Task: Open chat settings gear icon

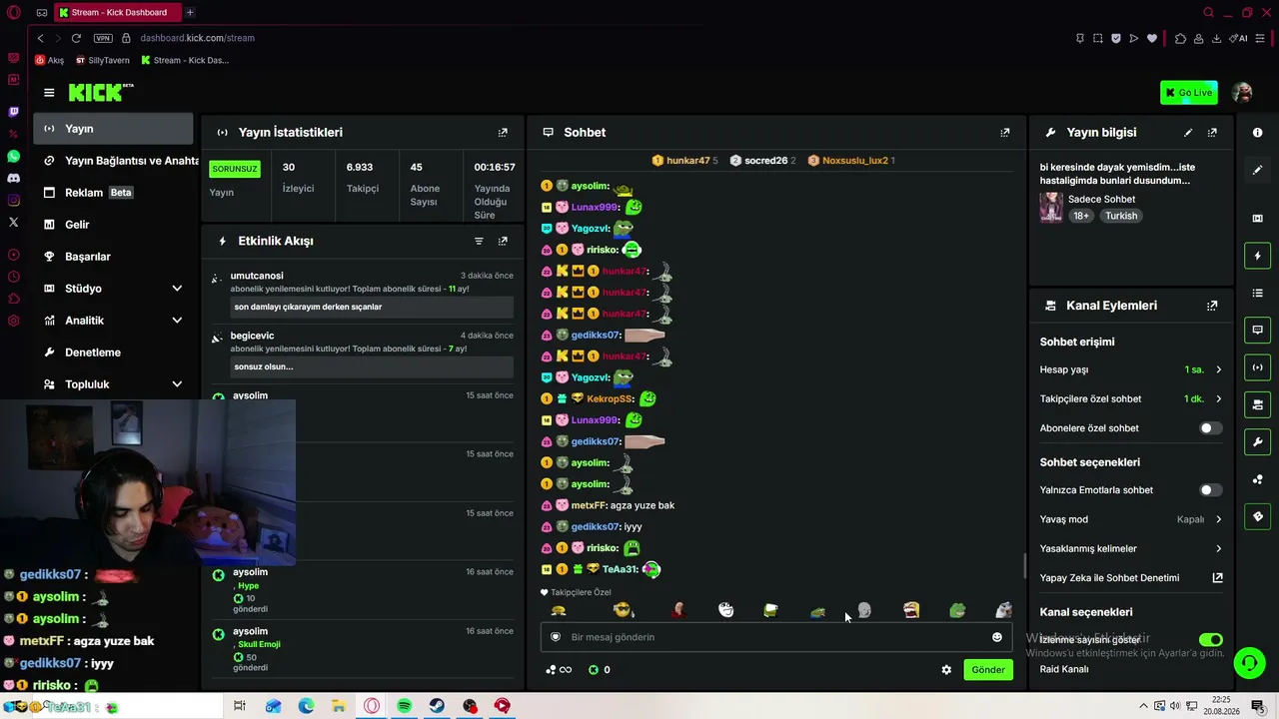Action: pos(946,670)
